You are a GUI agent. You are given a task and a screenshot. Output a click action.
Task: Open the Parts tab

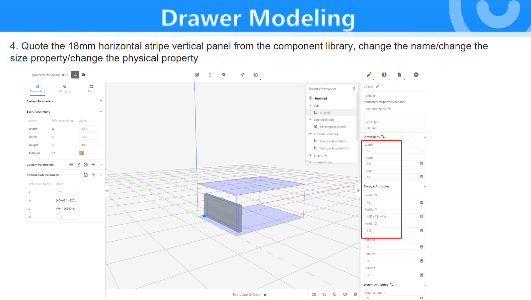91,89
